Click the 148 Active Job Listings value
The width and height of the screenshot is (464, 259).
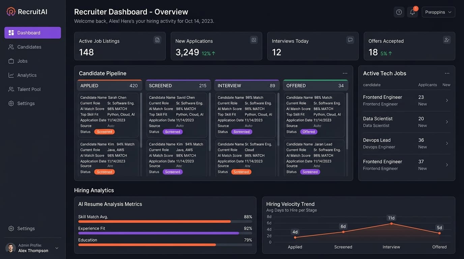tap(86, 52)
